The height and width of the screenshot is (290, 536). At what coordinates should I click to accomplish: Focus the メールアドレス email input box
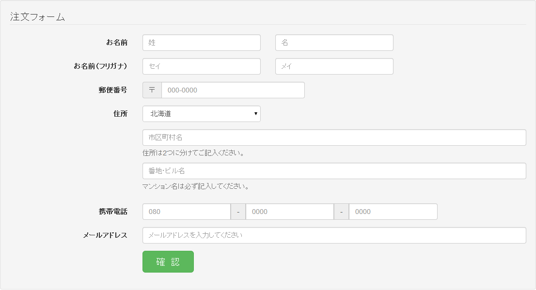tap(334, 235)
